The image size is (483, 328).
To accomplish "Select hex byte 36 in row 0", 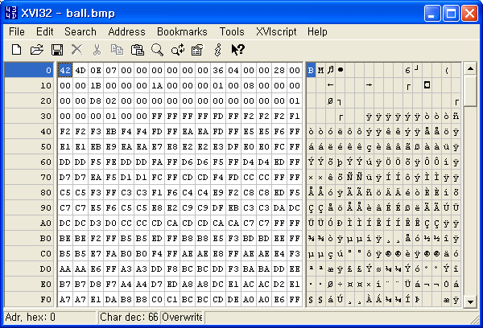I will (x=218, y=70).
